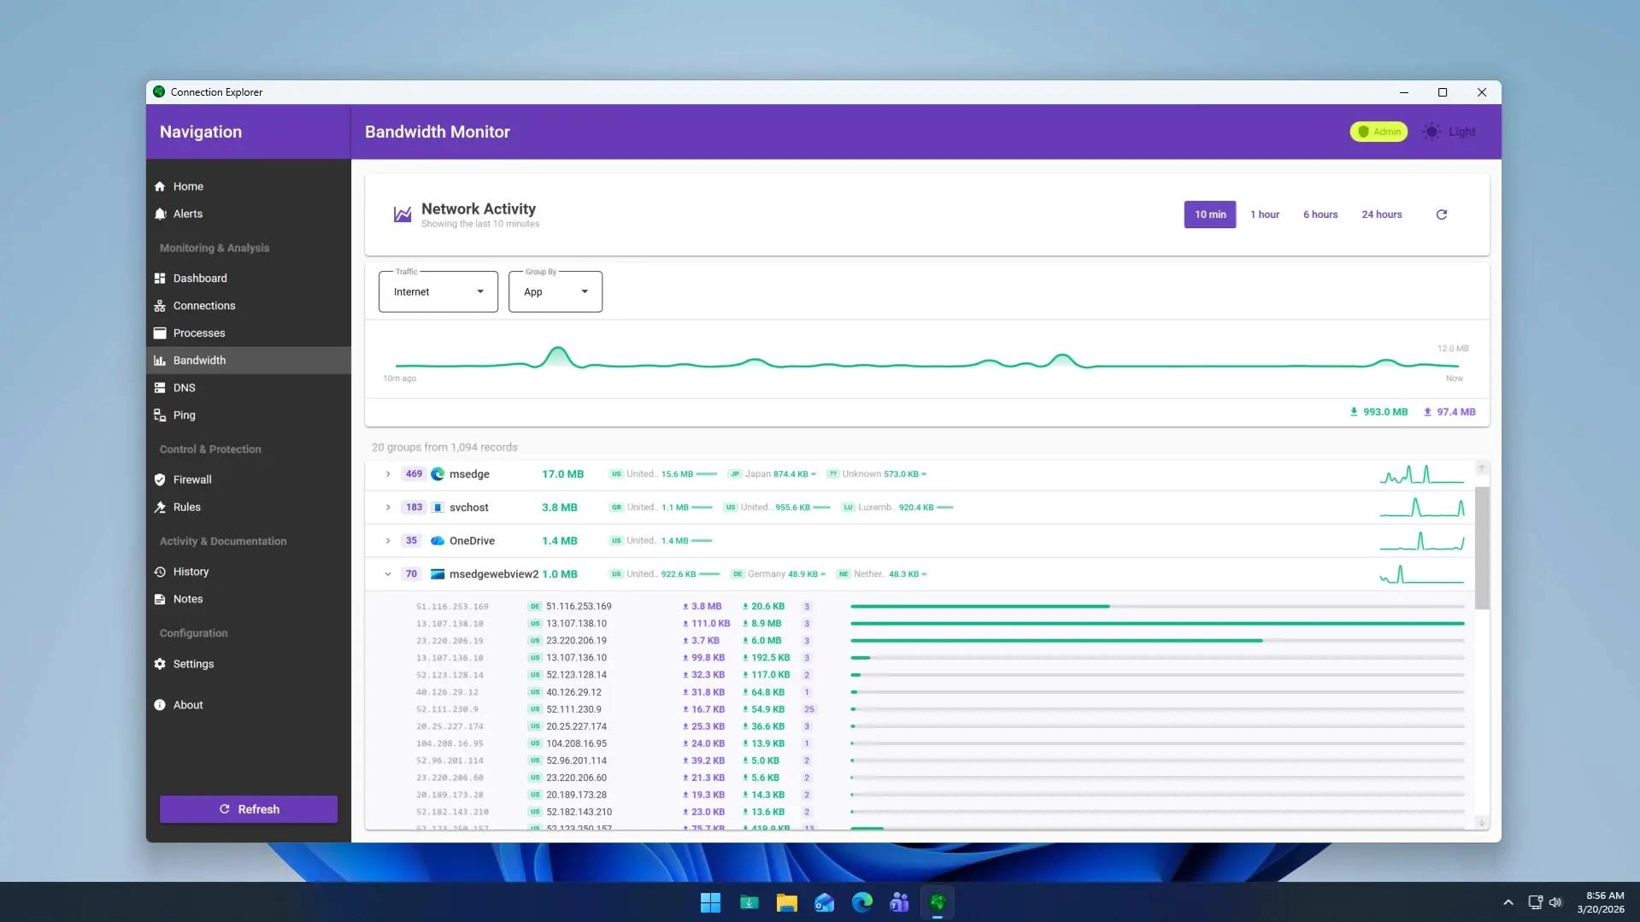This screenshot has height=922, width=1640.
Task: Switch to the 24 hours view
Action: (x=1381, y=214)
